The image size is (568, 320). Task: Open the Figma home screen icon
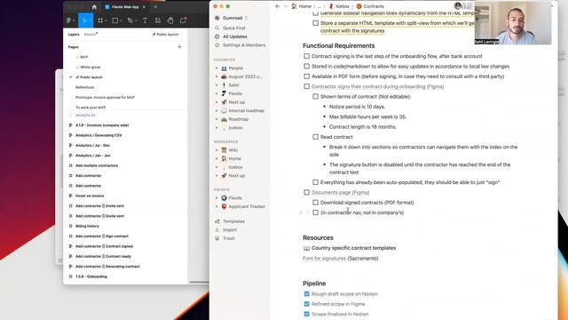(94, 7)
